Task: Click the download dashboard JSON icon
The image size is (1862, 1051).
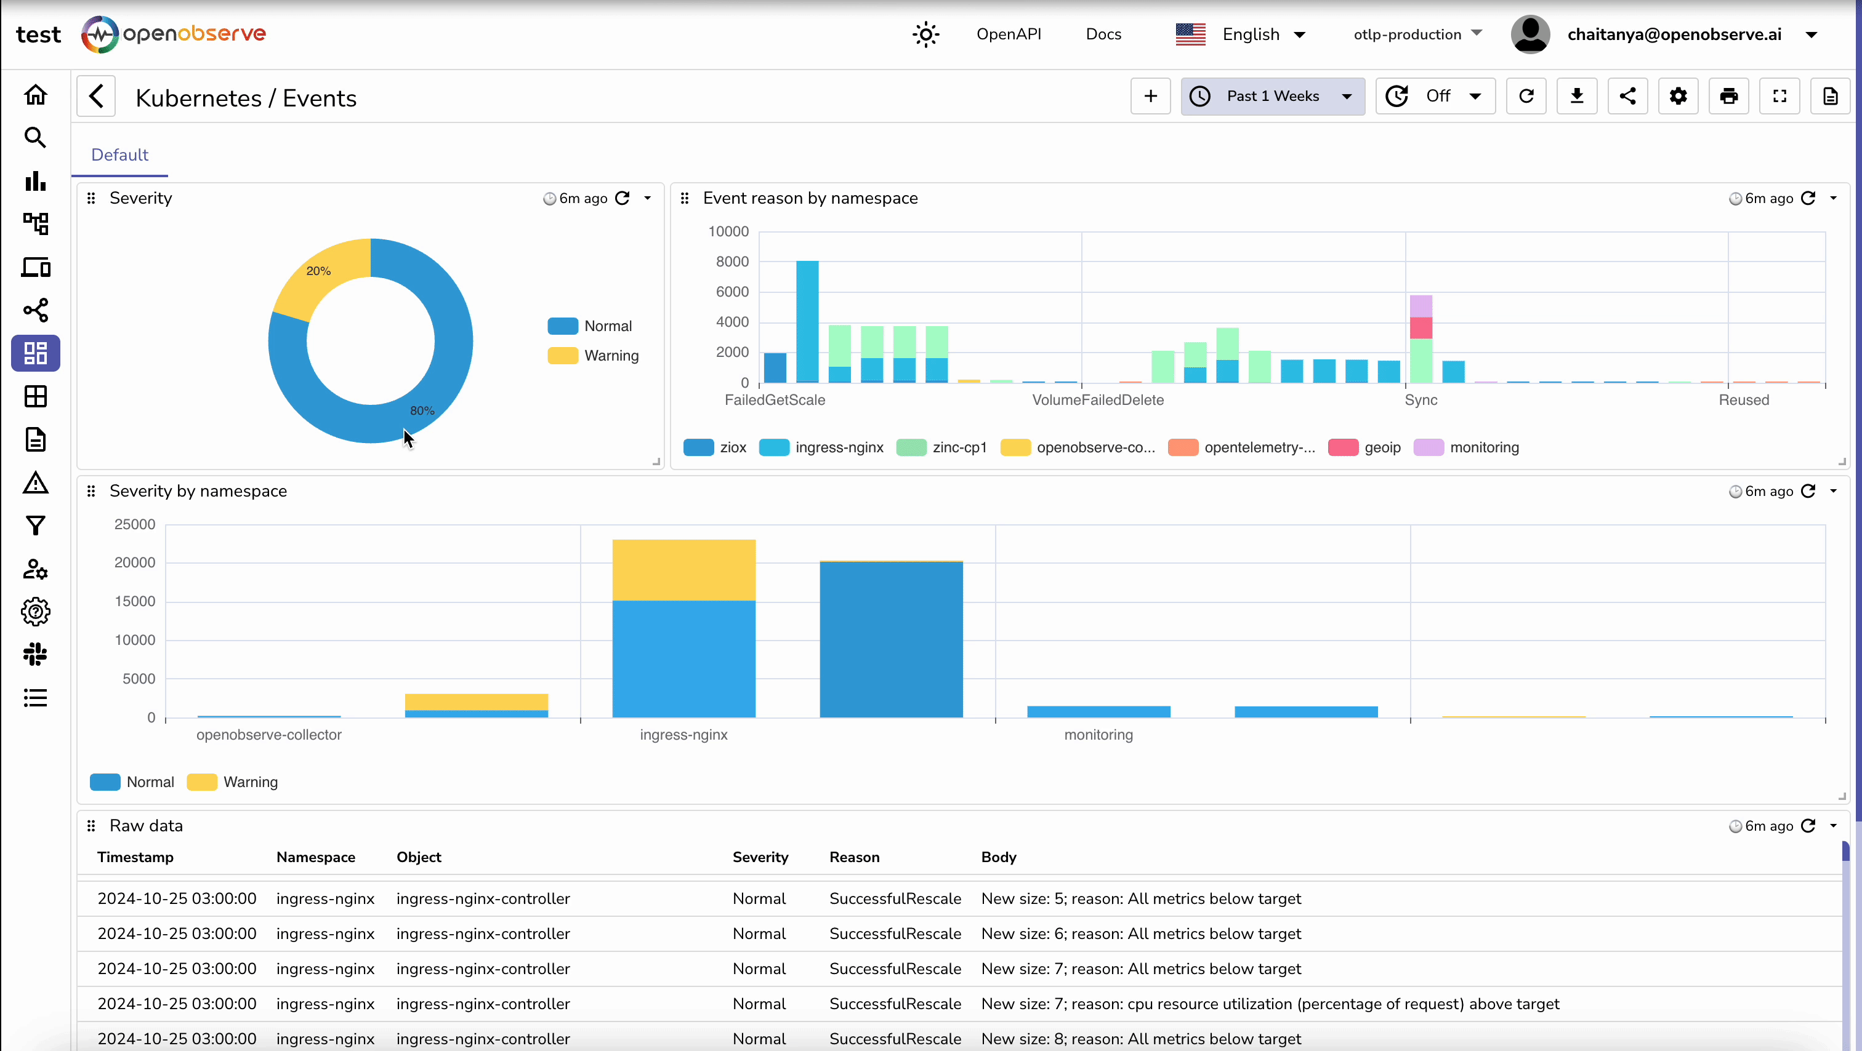Action: tap(1576, 95)
